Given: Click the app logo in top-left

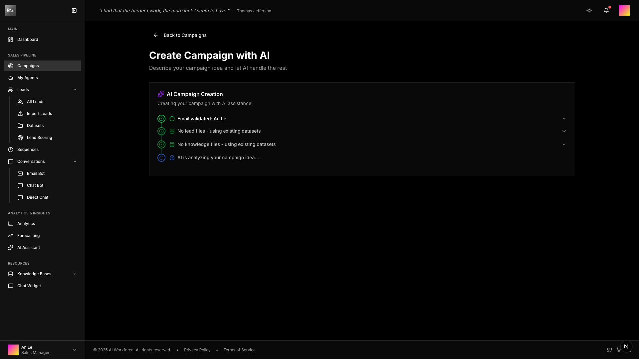Looking at the screenshot, I should (11, 11).
